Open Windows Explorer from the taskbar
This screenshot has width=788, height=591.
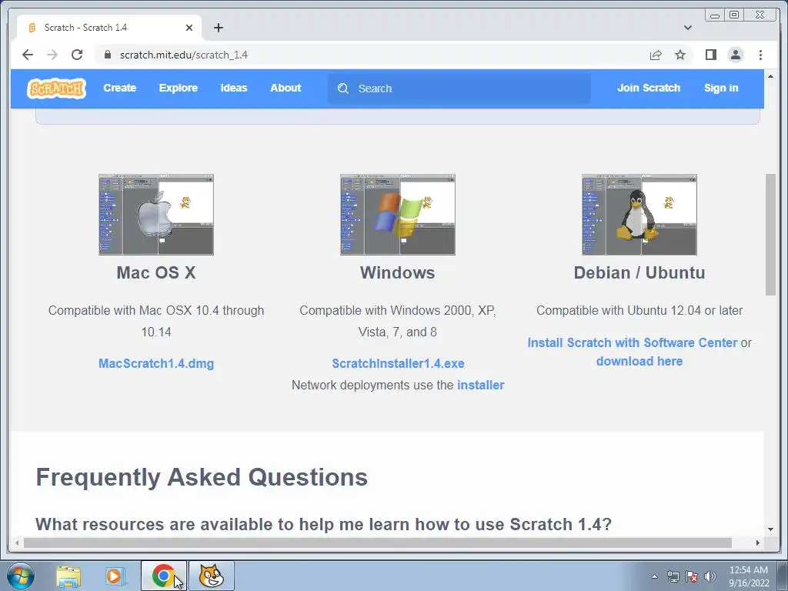[68, 576]
